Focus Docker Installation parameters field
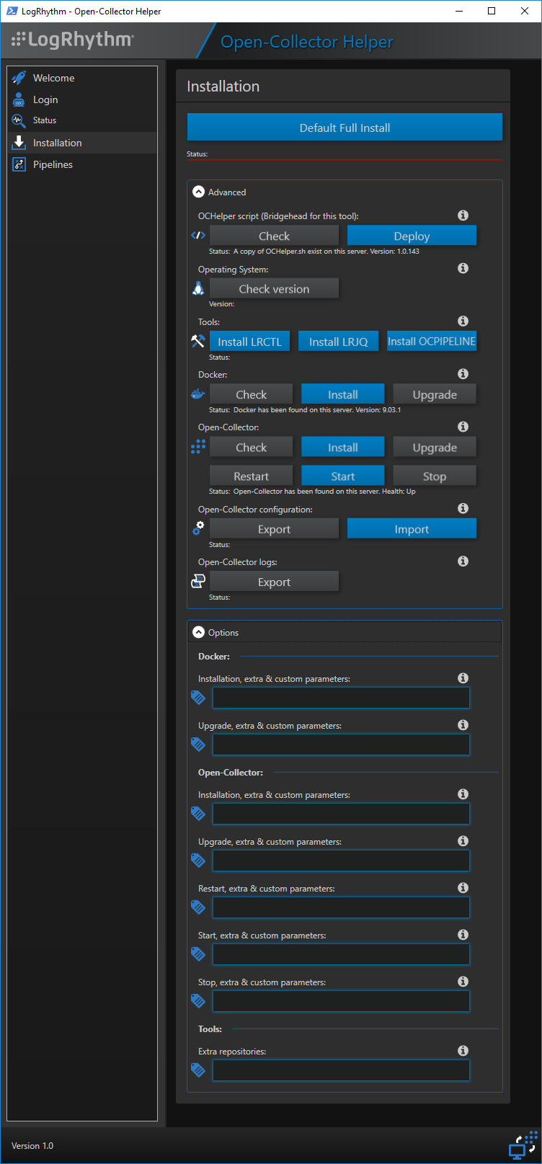The image size is (542, 1164). point(341,698)
